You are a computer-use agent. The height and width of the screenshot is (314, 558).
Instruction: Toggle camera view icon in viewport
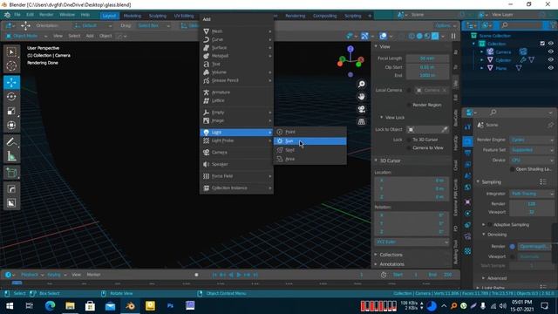(x=361, y=109)
